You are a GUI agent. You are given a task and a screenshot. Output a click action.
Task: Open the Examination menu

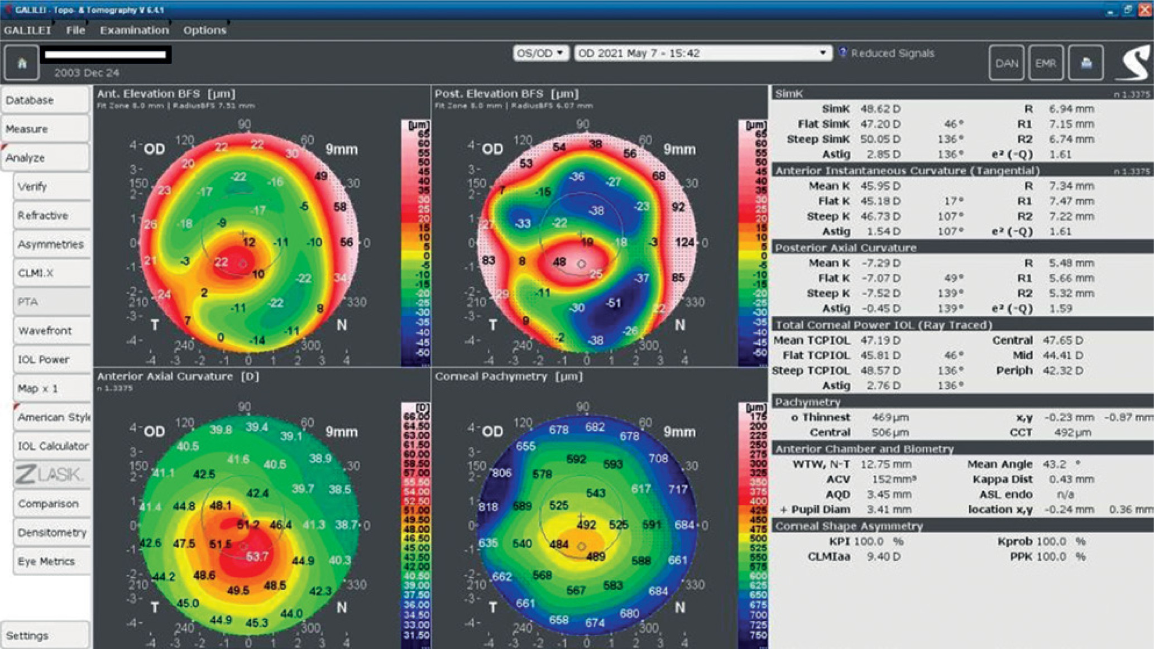coord(134,30)
